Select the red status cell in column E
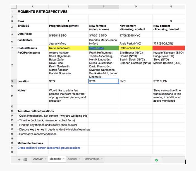Screen dimensions: 196x171 tap(169, 48)
